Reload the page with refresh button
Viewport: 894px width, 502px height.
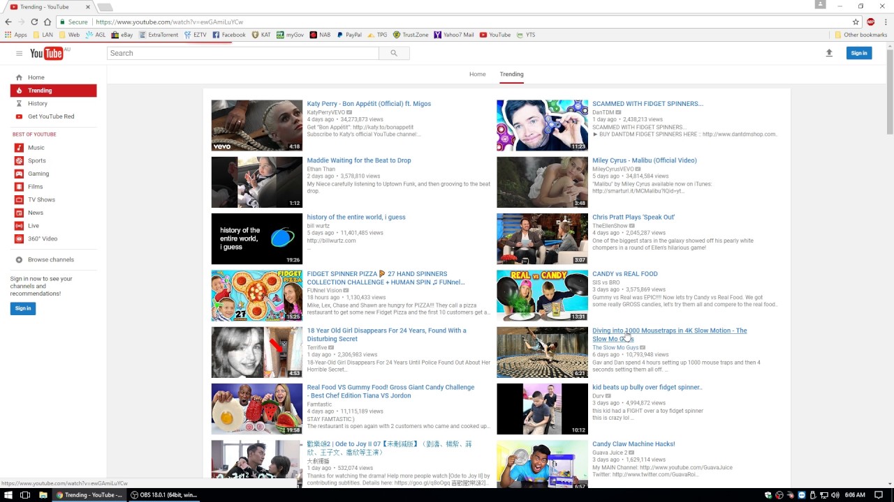point(34,22)
